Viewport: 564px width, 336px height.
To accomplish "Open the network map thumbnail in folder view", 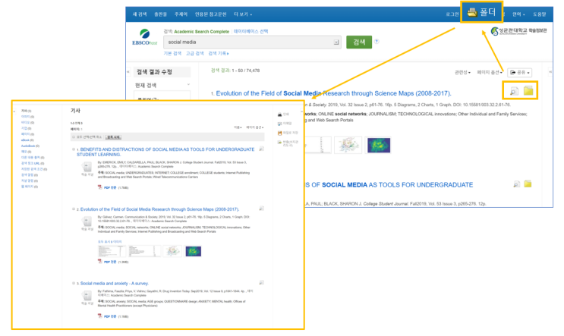I will click(x=172, y=251).
